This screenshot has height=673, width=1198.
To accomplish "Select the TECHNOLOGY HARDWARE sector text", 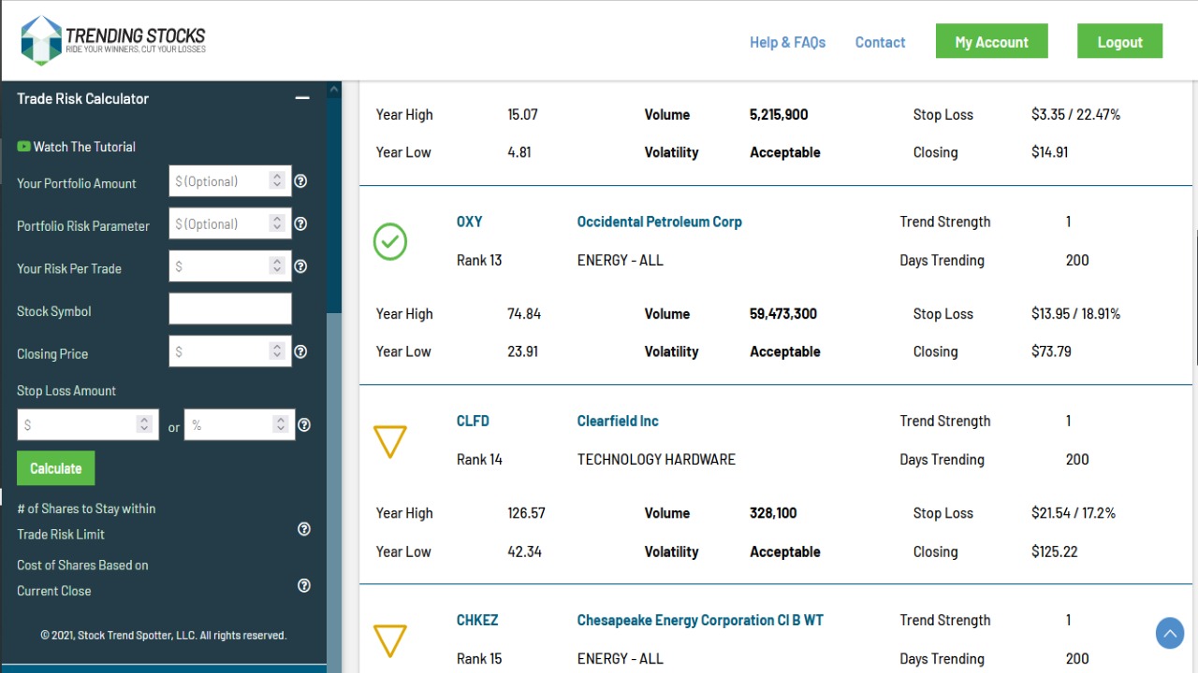I will 656,459.
